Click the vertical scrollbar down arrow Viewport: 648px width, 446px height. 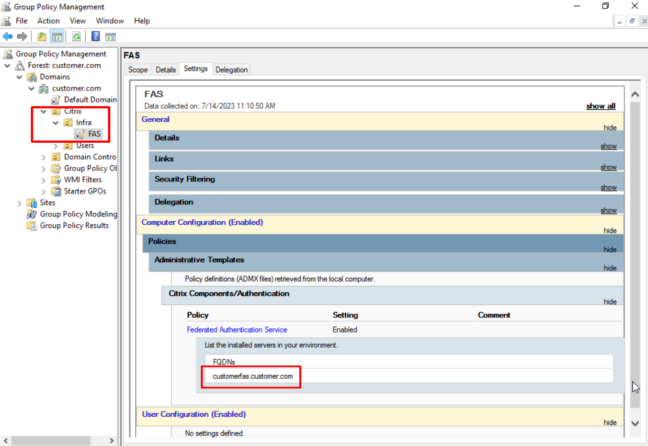pyautogui.click(x=635, y=423)
